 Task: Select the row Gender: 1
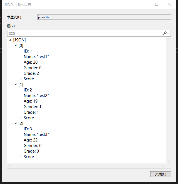coord(33,107)
